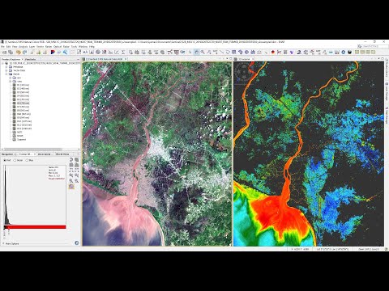Expand the Metadata folder node
This screenshot has width=389, height=291.
pyautogui.click(x=6, y=67)
